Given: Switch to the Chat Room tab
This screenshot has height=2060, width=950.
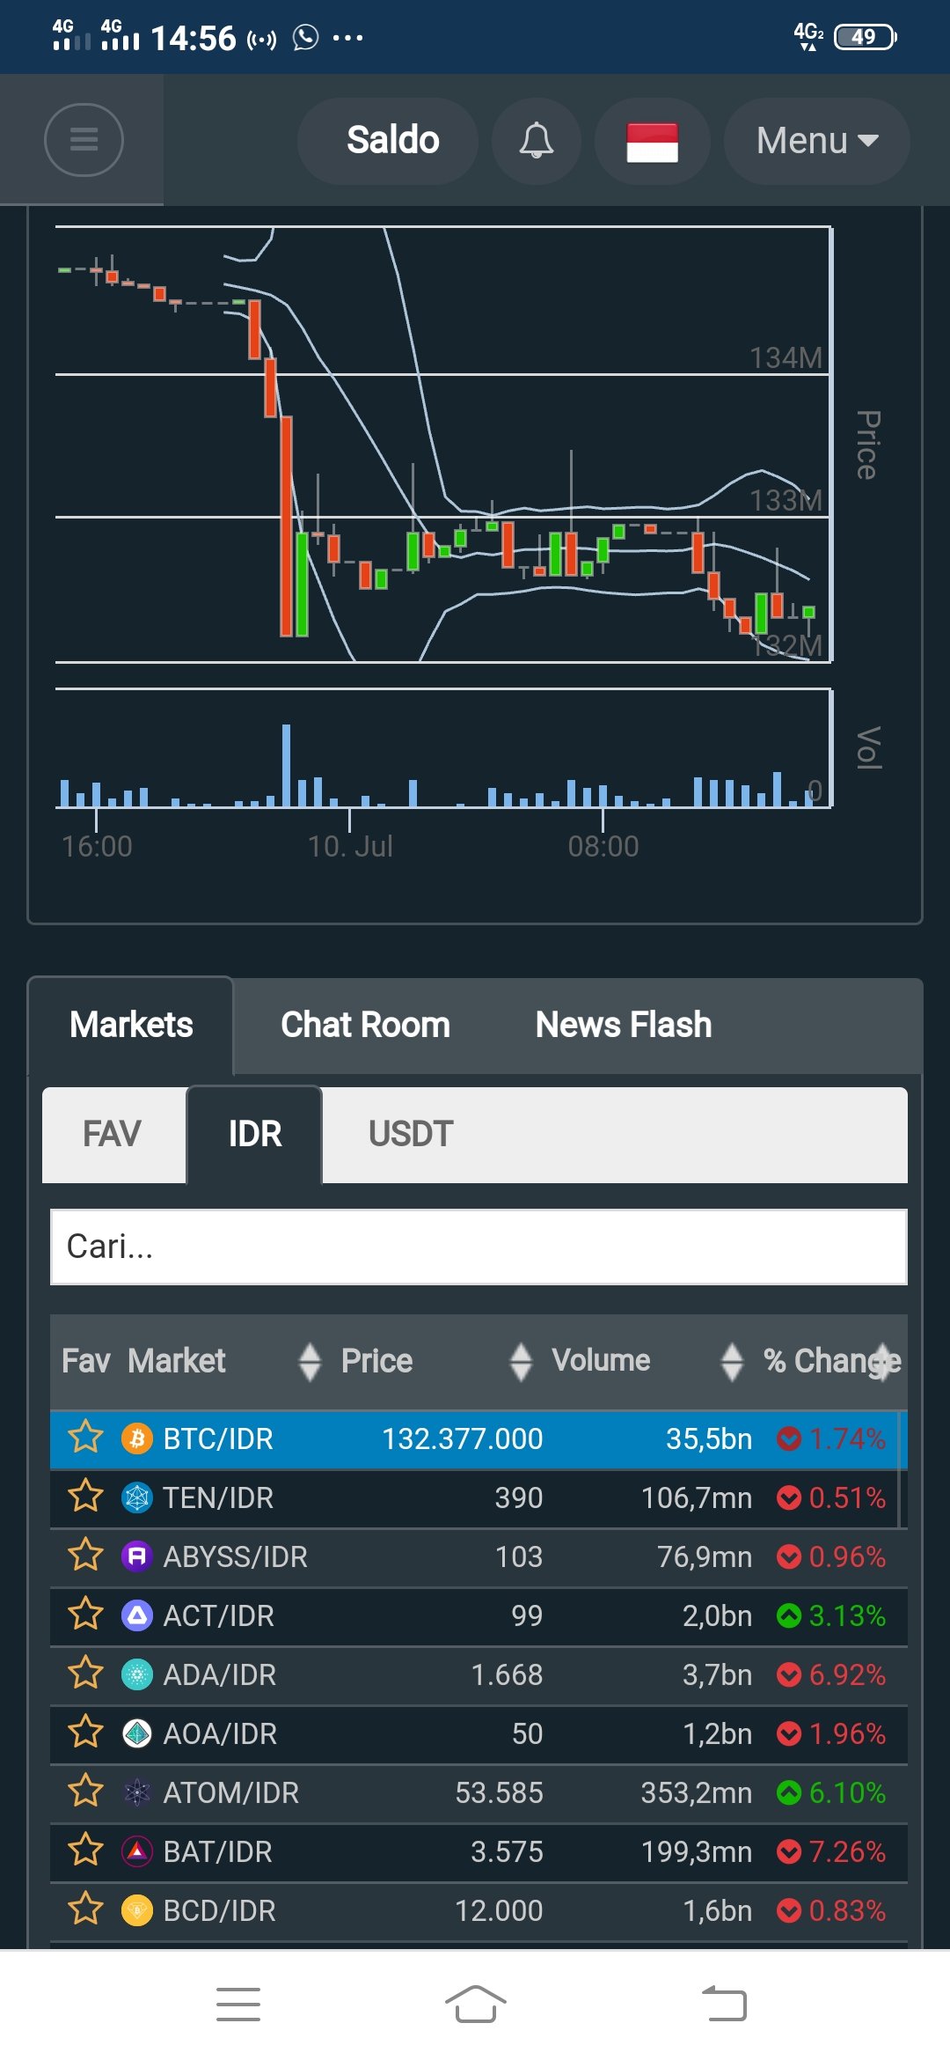Looking at the screenshot, I should coord(365,1025).
